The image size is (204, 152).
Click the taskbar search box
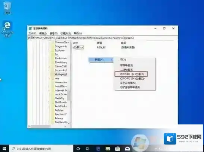click(x=41, y=149)
